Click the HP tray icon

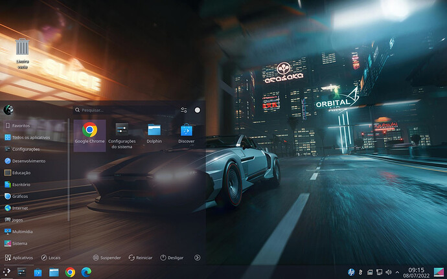pyautogui.click(x=351, y=272)
